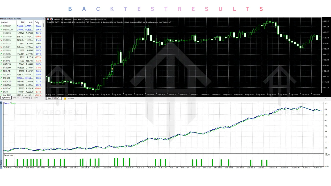
Task: Select the BTCUSD symbol row
Action: pos(21,78)
